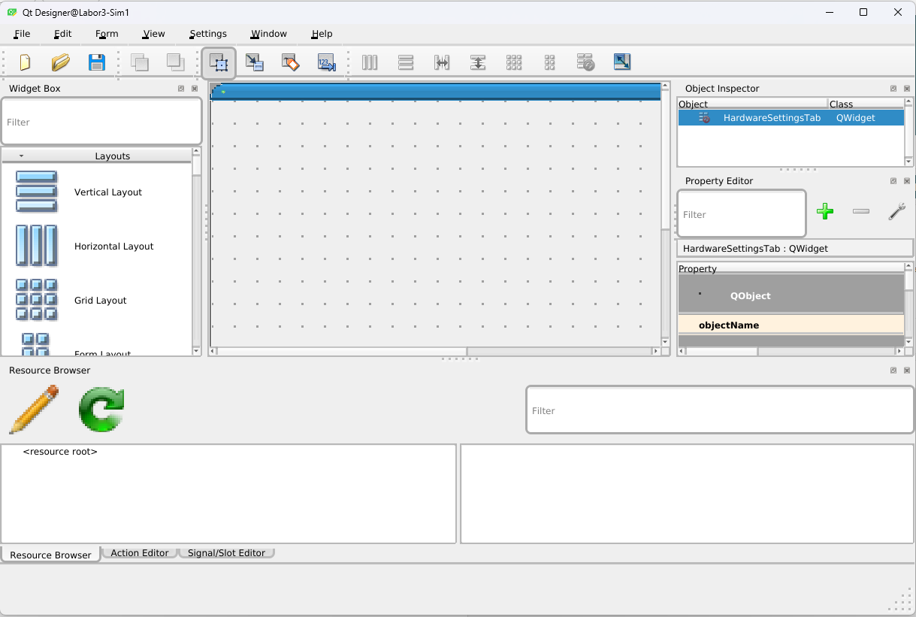Click the Grid Layout label in Widget Box
Viewport: 916px width, 617px height.
click(101, 301)
